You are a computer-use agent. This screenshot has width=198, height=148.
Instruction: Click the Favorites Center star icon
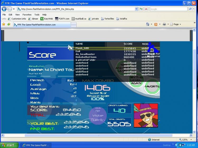point(3,24)
